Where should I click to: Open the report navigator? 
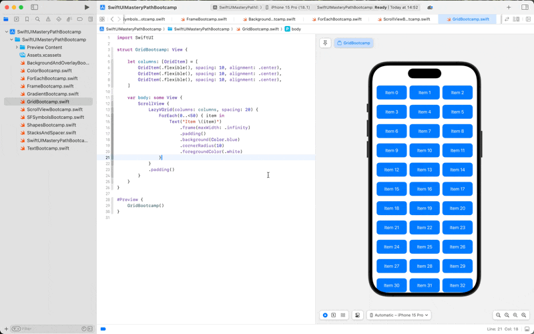coord(90,19)
